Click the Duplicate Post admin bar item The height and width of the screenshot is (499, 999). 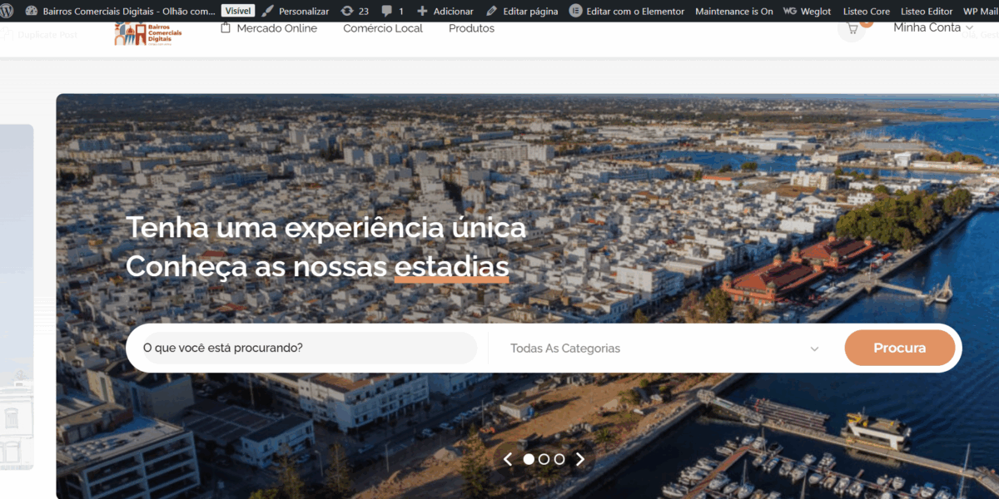39,35
